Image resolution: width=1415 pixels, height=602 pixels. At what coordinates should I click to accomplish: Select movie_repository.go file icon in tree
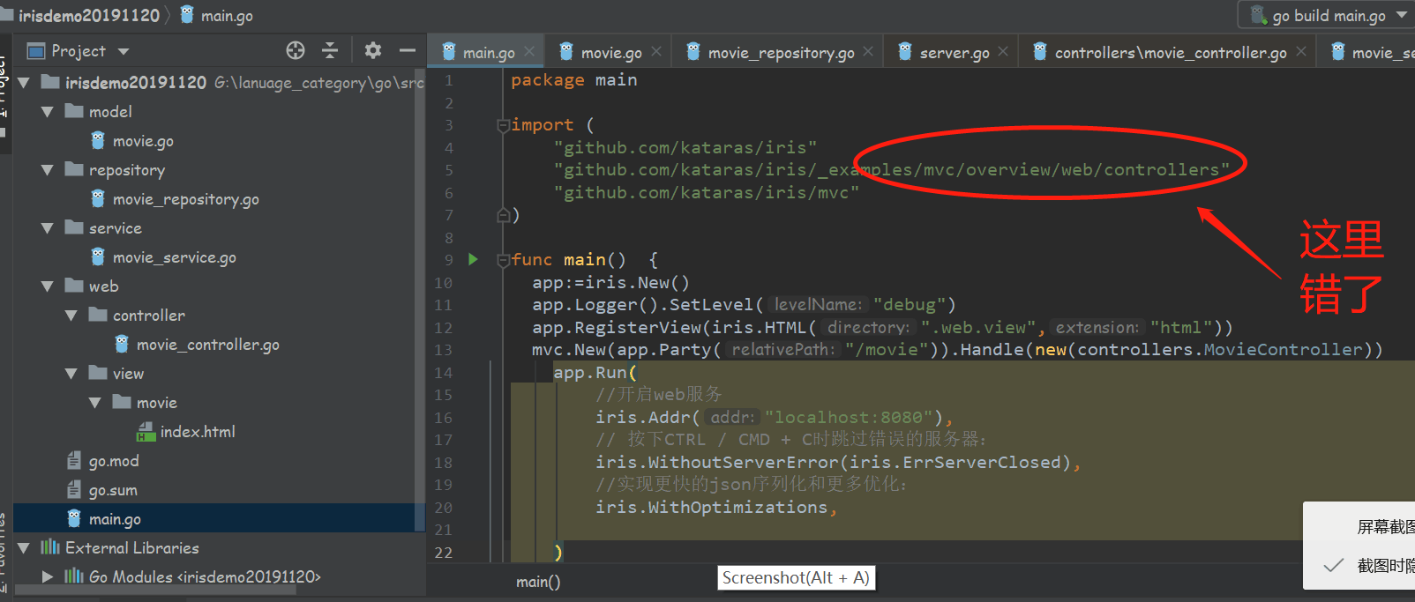coord(98,198)
